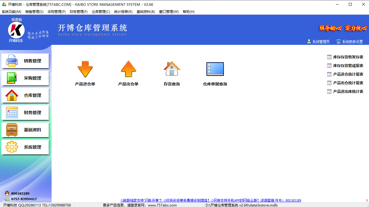The width and height of the screenshot is (369, 207).
Task: Open 仓库单据查询 via its window icon
Action: 215,69
